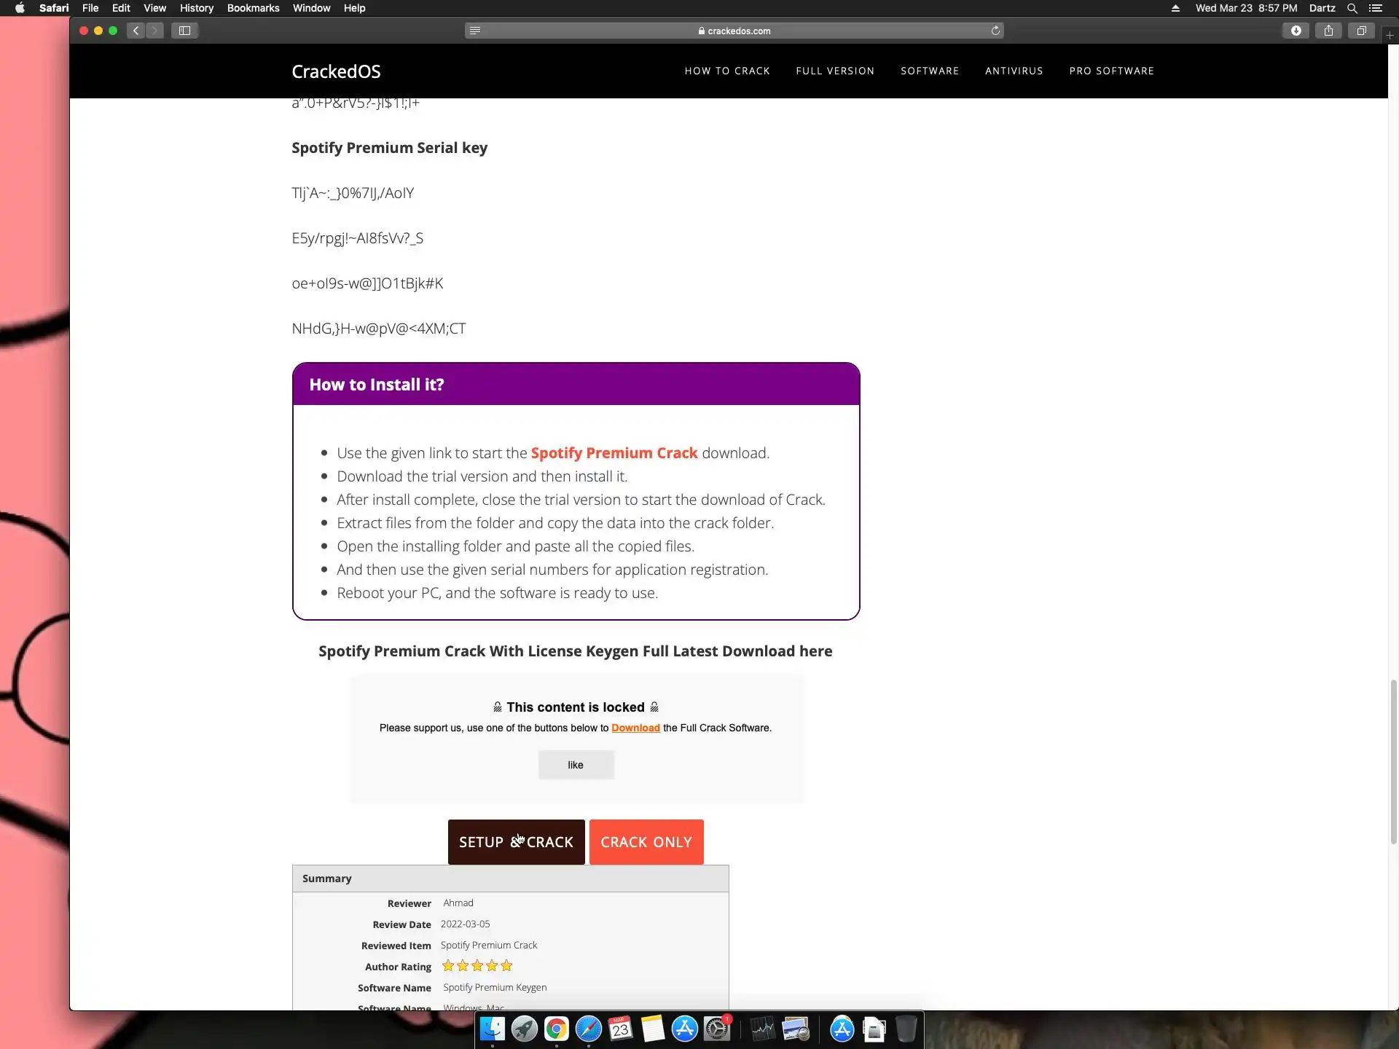
Task: Open a new tab with plus button
Action: (1390, 35)
